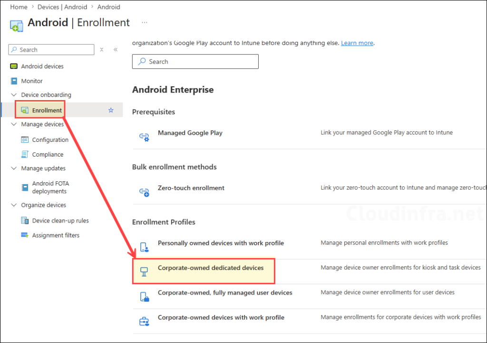Click the corporate work profile briefcase icon
Screen dimensions: 487x343
coord(144,322)
